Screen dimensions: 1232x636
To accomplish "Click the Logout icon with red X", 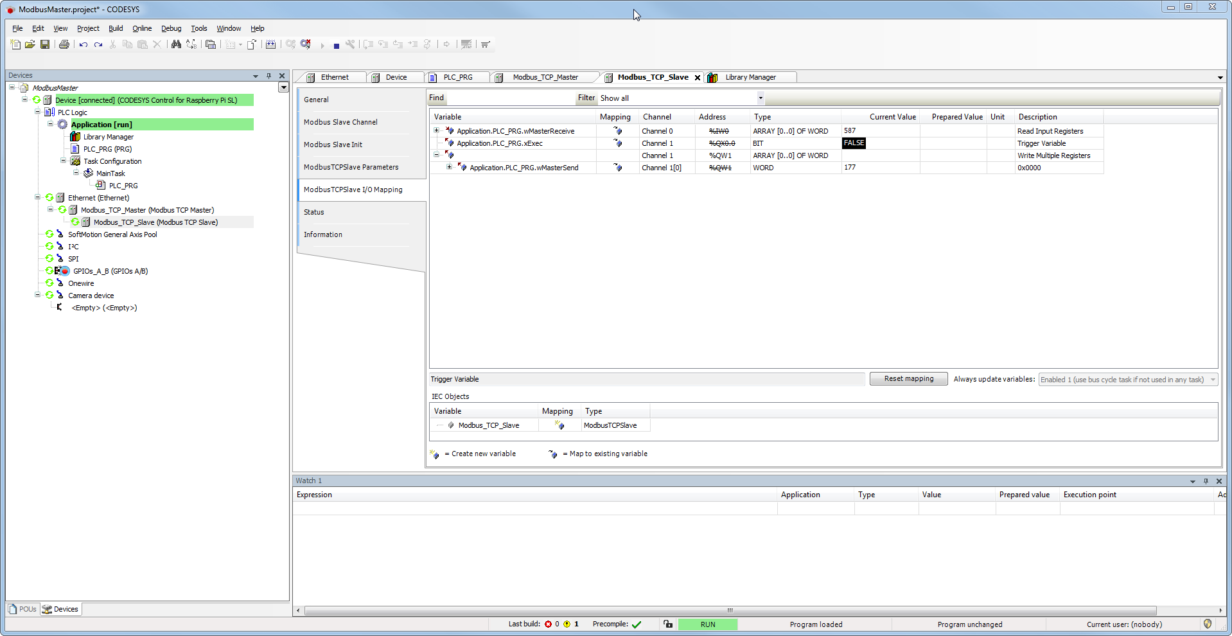I will [x=306, y=44].
